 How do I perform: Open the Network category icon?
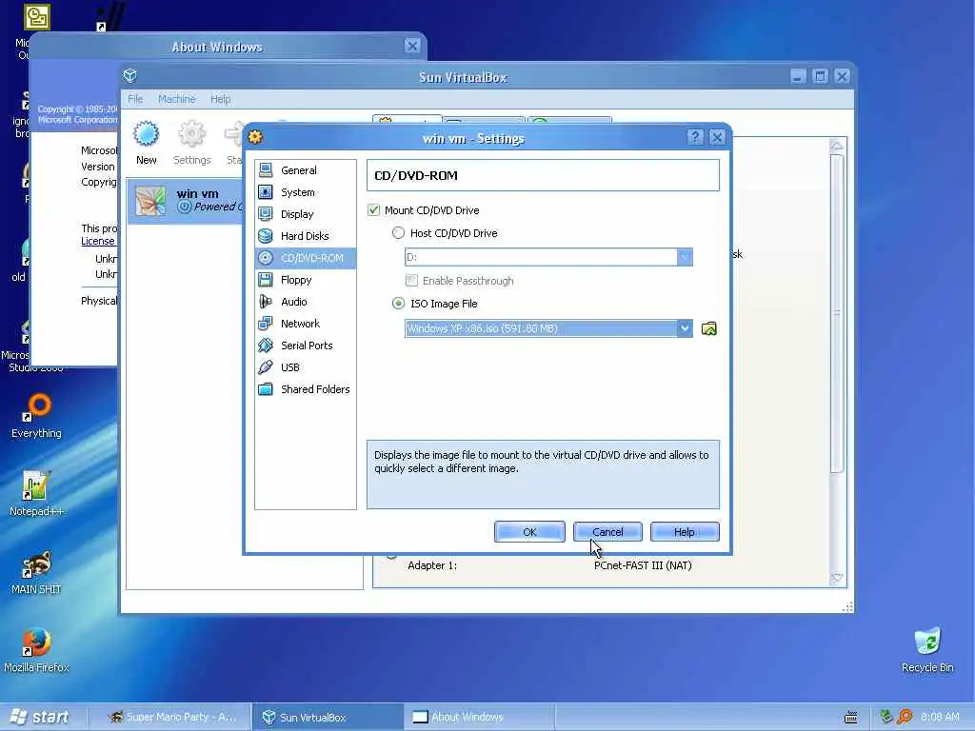(266, 324)
